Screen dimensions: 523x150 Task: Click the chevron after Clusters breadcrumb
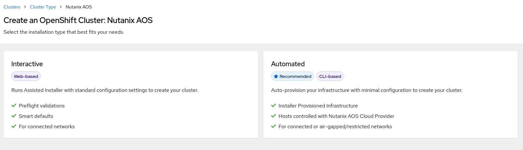pos(25,7)
